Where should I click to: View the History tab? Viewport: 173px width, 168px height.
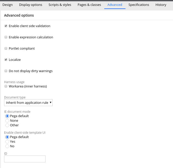point(161,5)
